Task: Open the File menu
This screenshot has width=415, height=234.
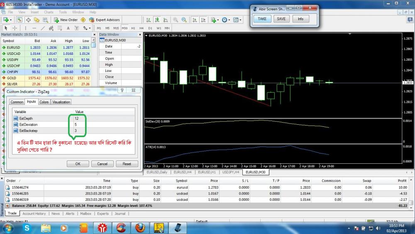Action: click(10, 12)
